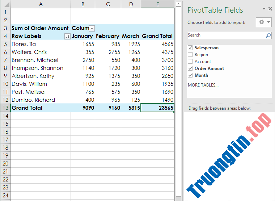Open the Column Labels filter dropdown
The width and height of the screenshot is (275, 201).
pyautogui.click(x=92, y=28)
